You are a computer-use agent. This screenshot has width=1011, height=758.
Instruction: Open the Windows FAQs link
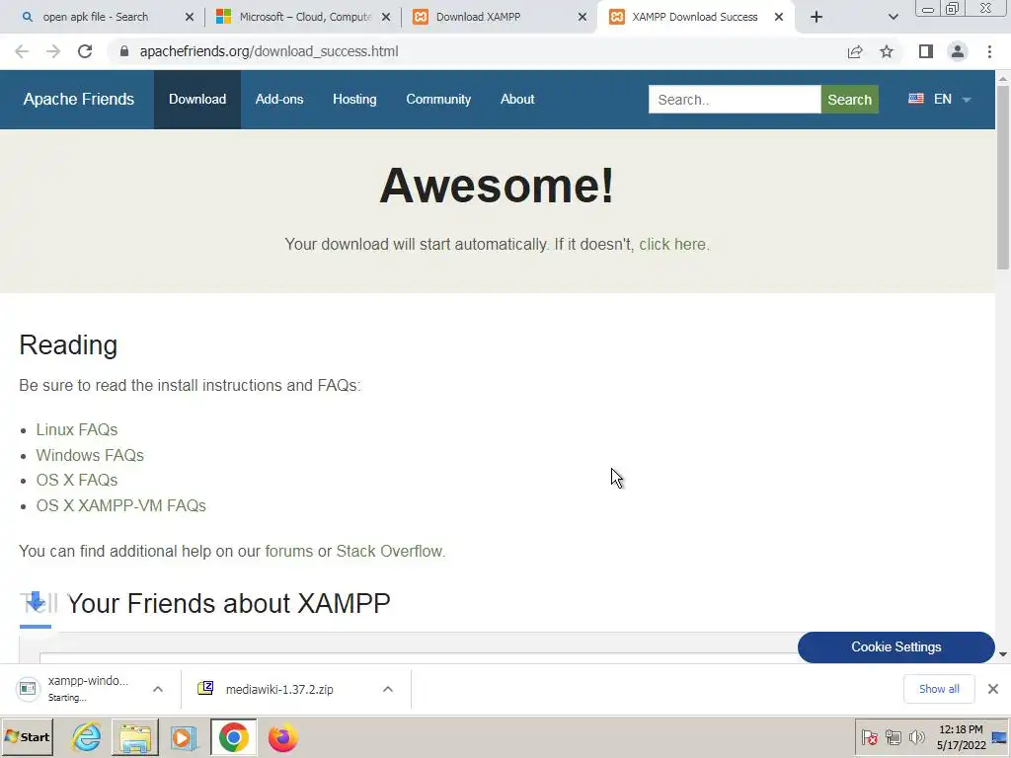(90, 455)
